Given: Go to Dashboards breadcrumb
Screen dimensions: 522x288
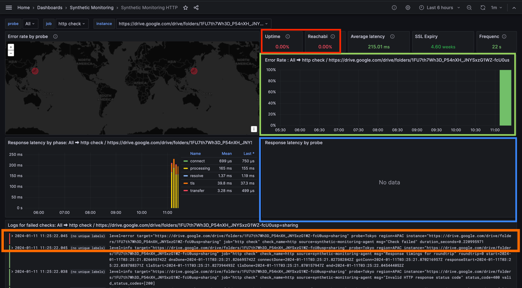Looking at the screenshot, I should [x=50, y=8].
